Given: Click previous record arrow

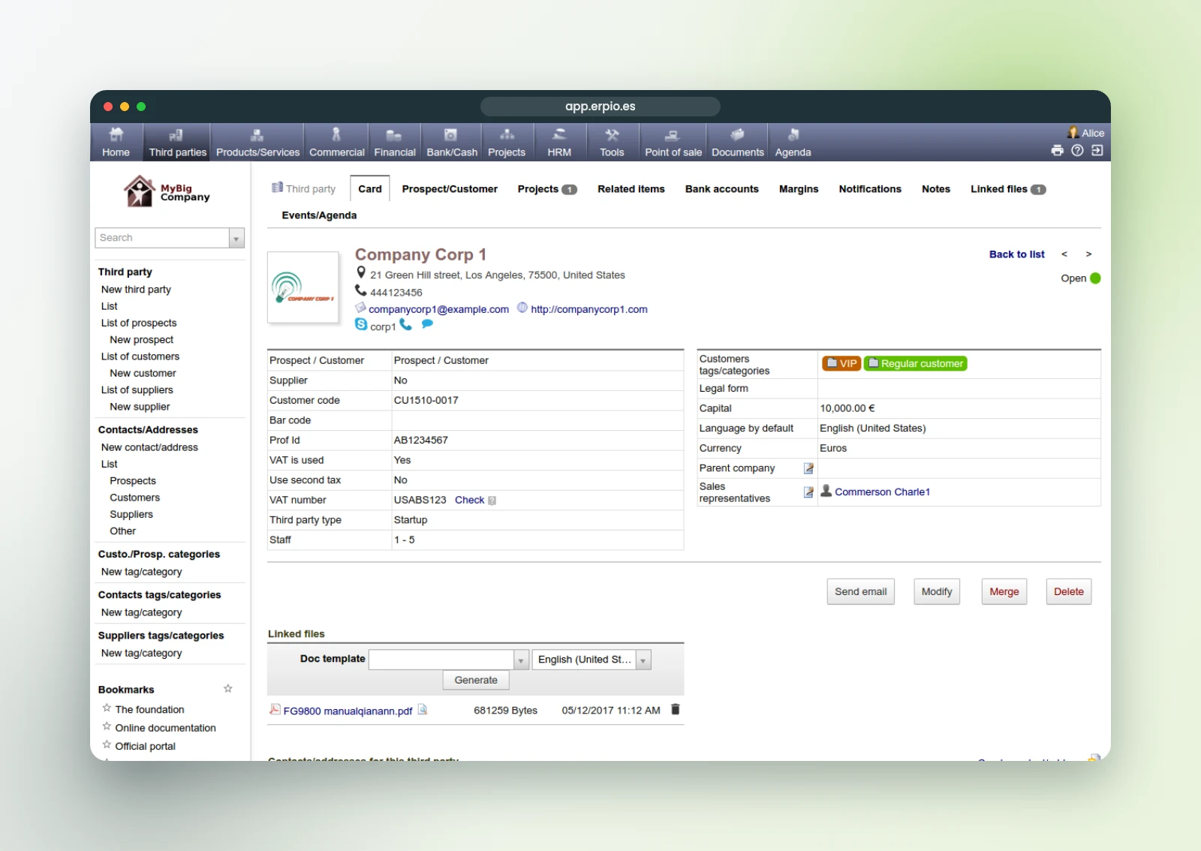Looking at the screenshot, I should click(1064, 254).
